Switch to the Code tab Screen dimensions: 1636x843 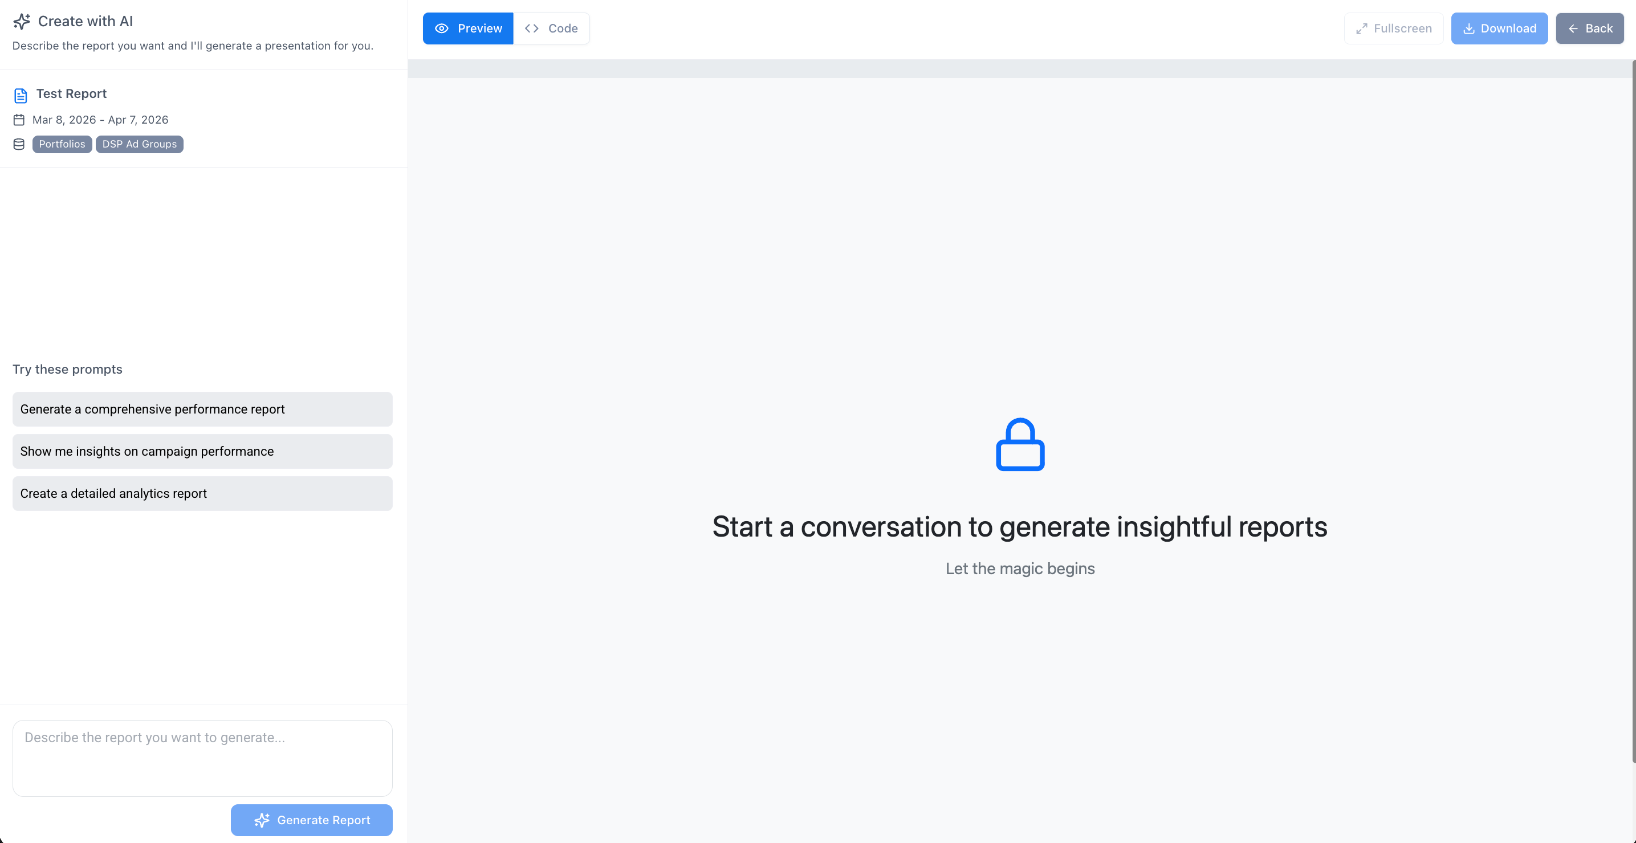pyautogui.click(x=551, y=28)
